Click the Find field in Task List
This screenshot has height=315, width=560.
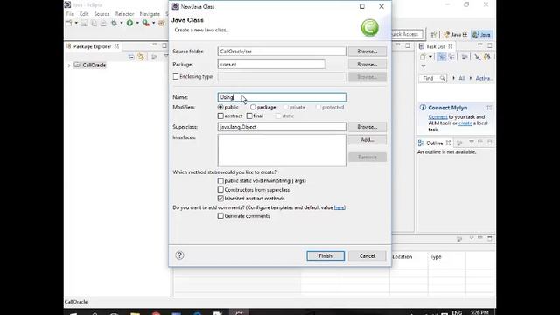[x=432, y=78]
